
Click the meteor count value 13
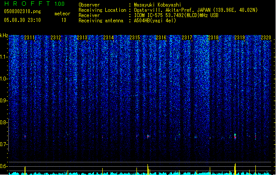point(64,20)
